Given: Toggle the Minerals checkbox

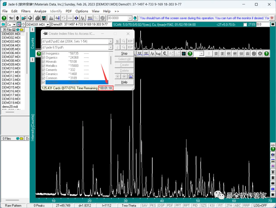Looking at the screenshot, I should pyautogui.click(x=43, y=62).
